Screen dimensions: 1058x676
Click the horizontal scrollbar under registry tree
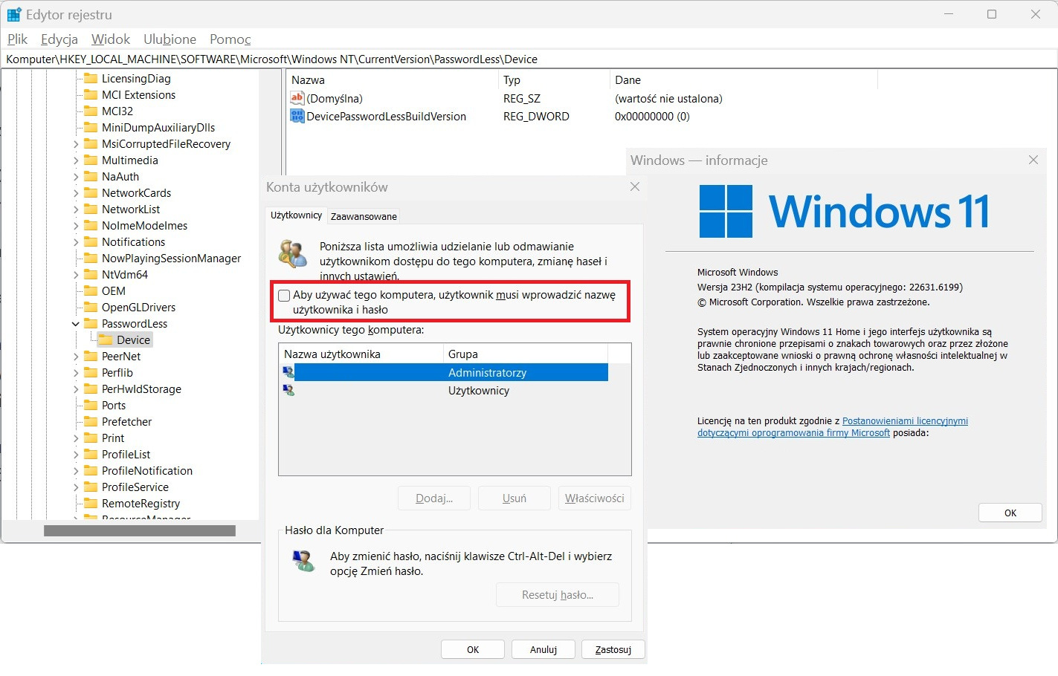[x=140, y=530]
